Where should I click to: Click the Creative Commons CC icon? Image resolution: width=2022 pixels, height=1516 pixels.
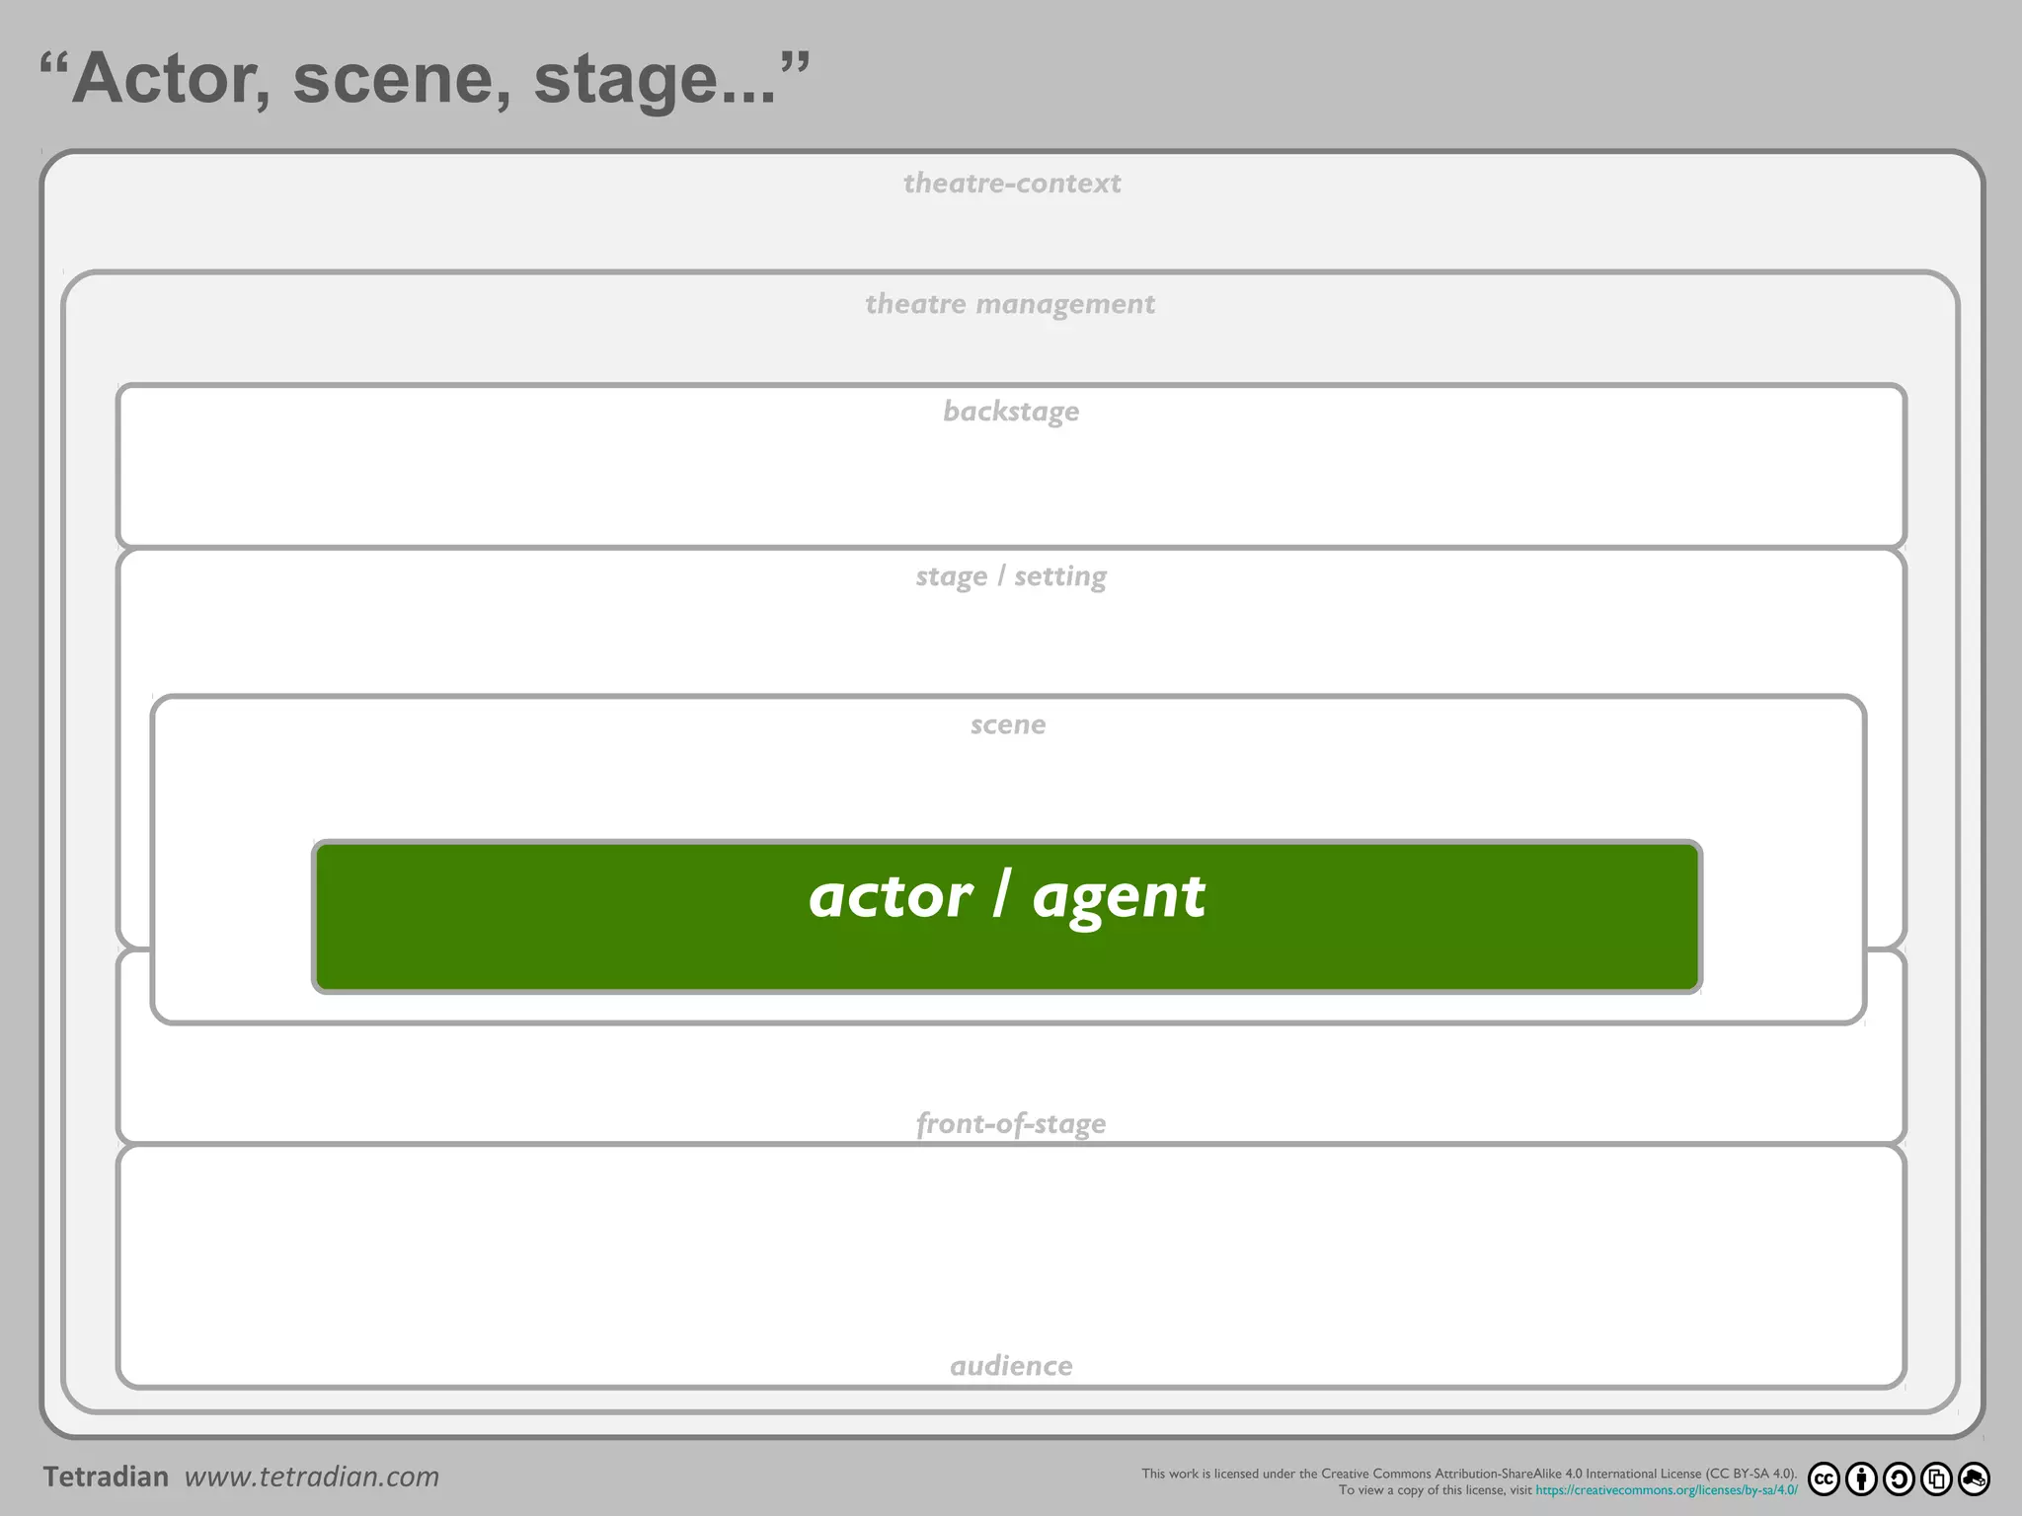point(1825,1478)
